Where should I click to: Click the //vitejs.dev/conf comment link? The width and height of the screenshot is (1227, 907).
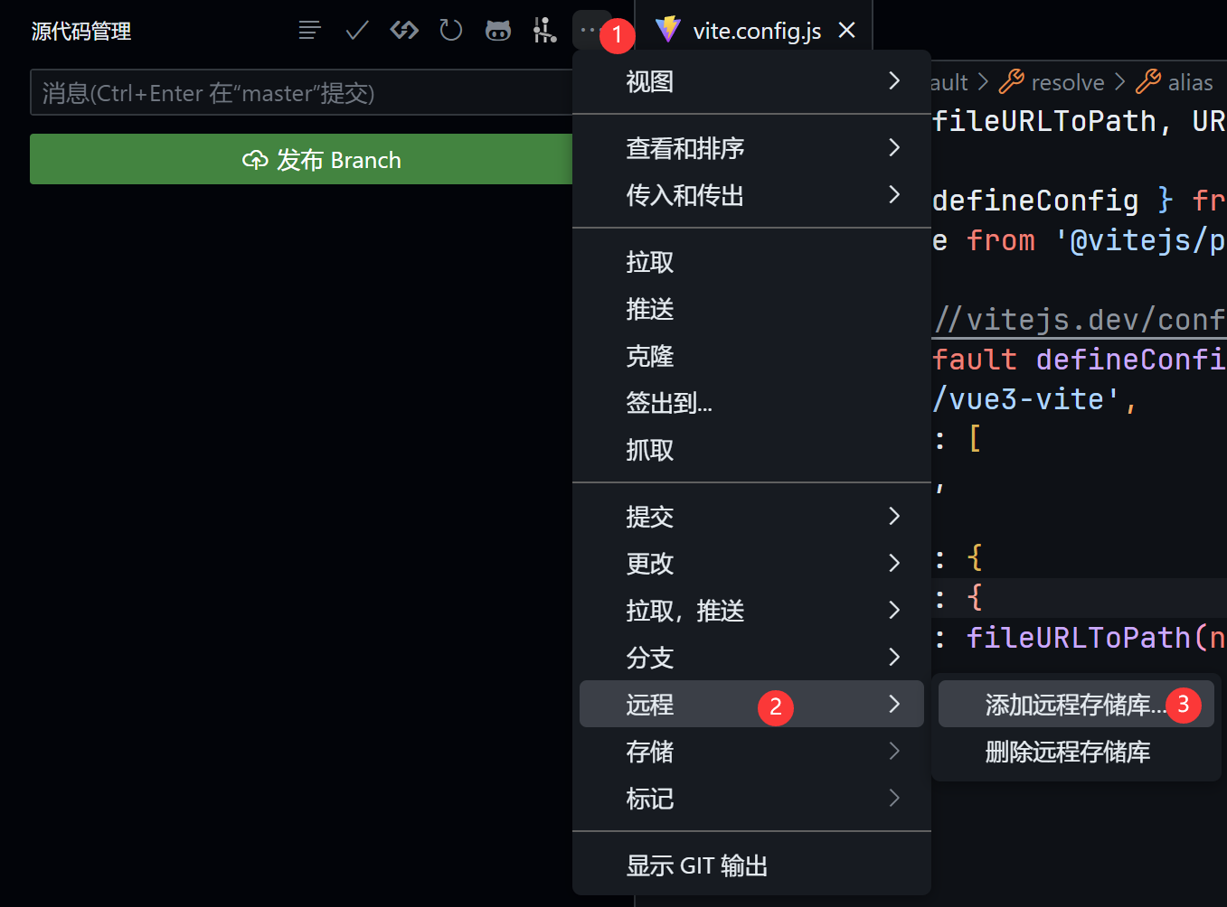pos(1080,319)
